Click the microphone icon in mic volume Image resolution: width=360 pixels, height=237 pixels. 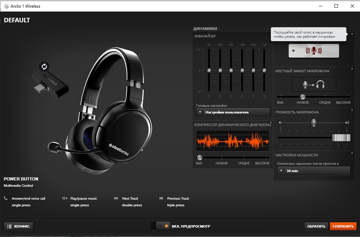pos(314,123)
